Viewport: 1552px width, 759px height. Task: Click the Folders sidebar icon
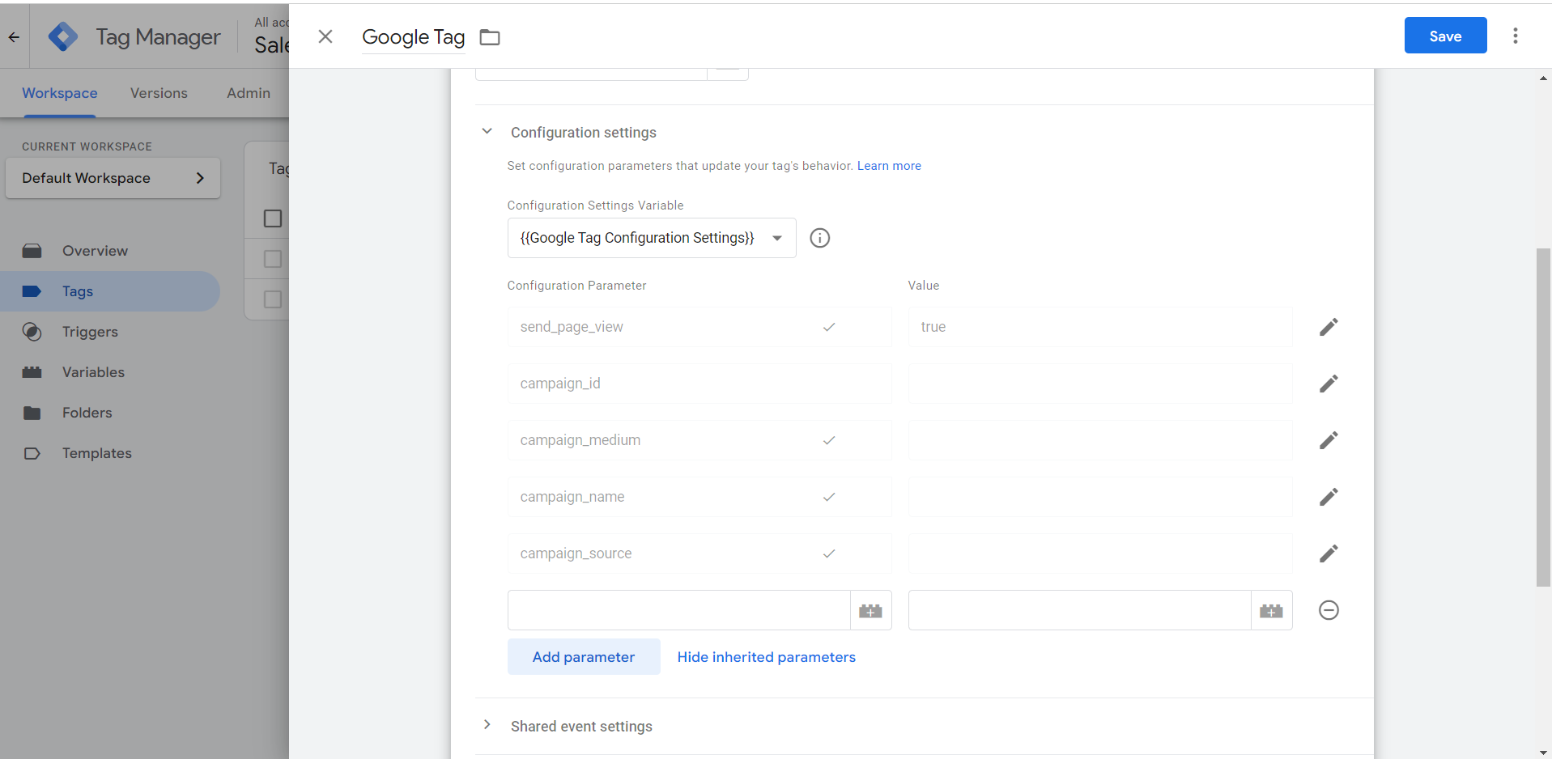pyautogui.click(x=32, y=413)
